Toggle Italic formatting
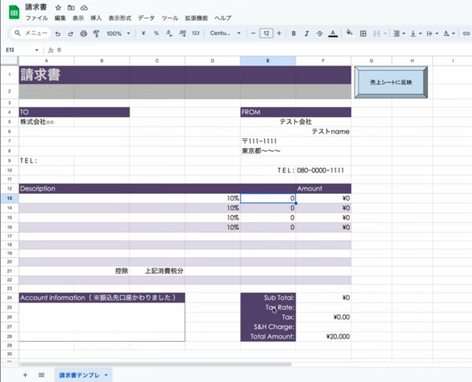Screen dimensions: 472x382 pyautogui.click(x=306, y=33)
